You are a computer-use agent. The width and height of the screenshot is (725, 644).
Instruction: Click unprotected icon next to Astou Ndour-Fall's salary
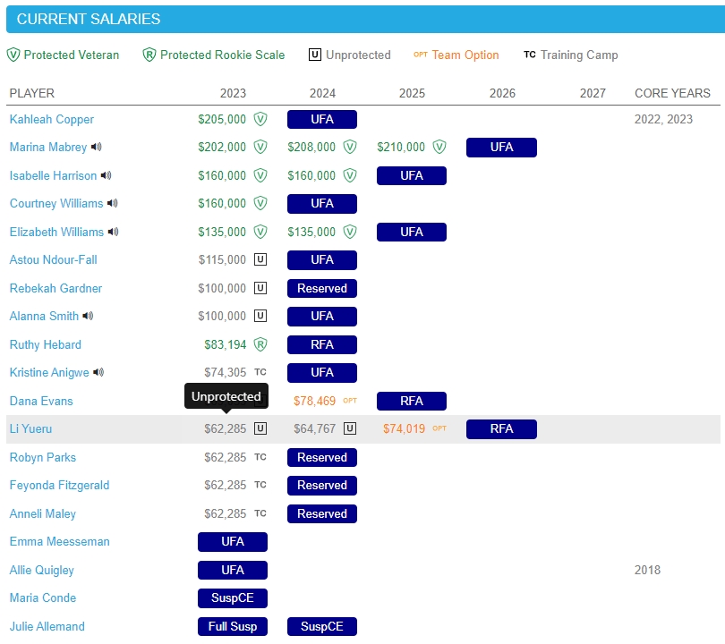coord(260,260)
